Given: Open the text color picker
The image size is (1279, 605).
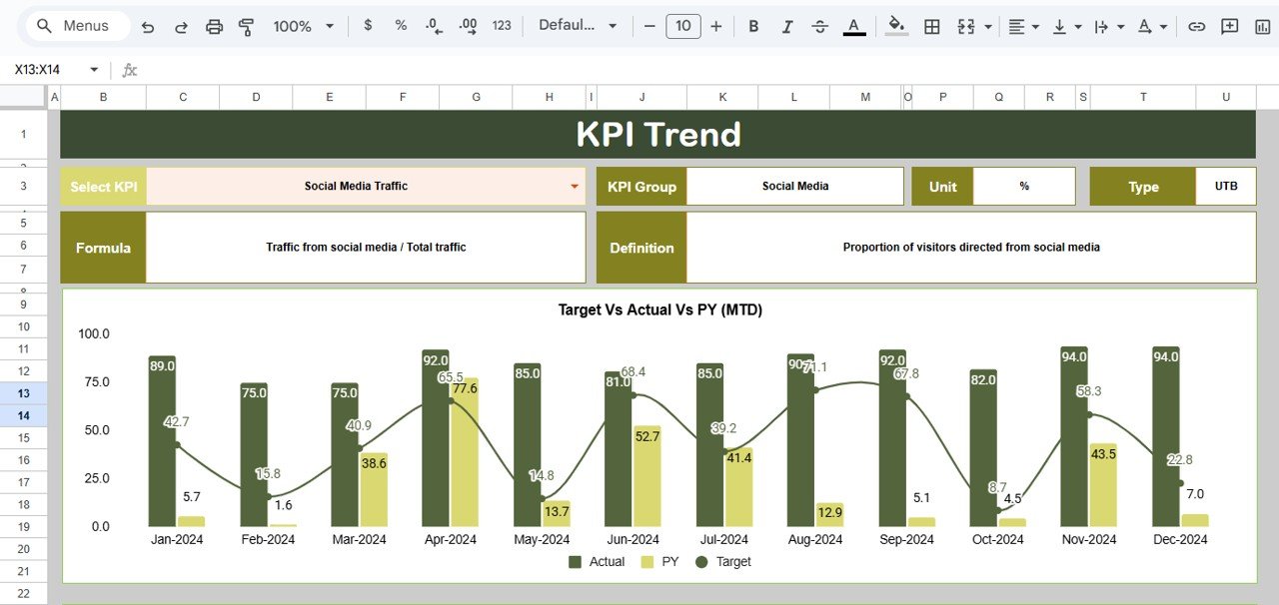Looking at the screenshot, I should pos(853,26).
